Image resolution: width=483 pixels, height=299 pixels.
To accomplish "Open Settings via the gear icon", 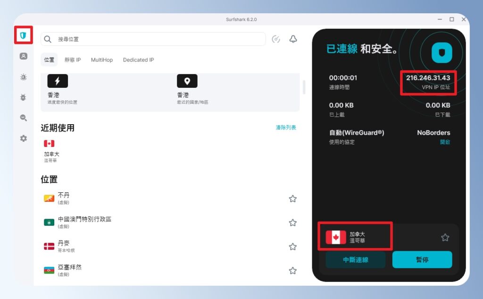I will [23, 138].
